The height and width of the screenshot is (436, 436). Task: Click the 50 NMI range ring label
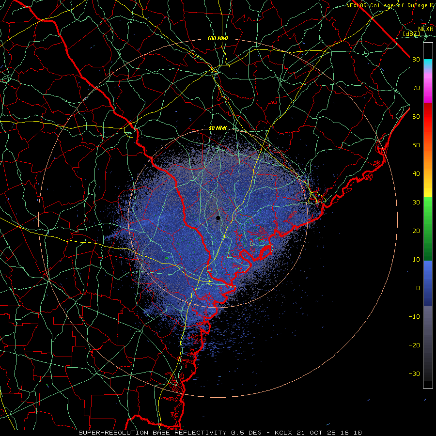[218, 128]
